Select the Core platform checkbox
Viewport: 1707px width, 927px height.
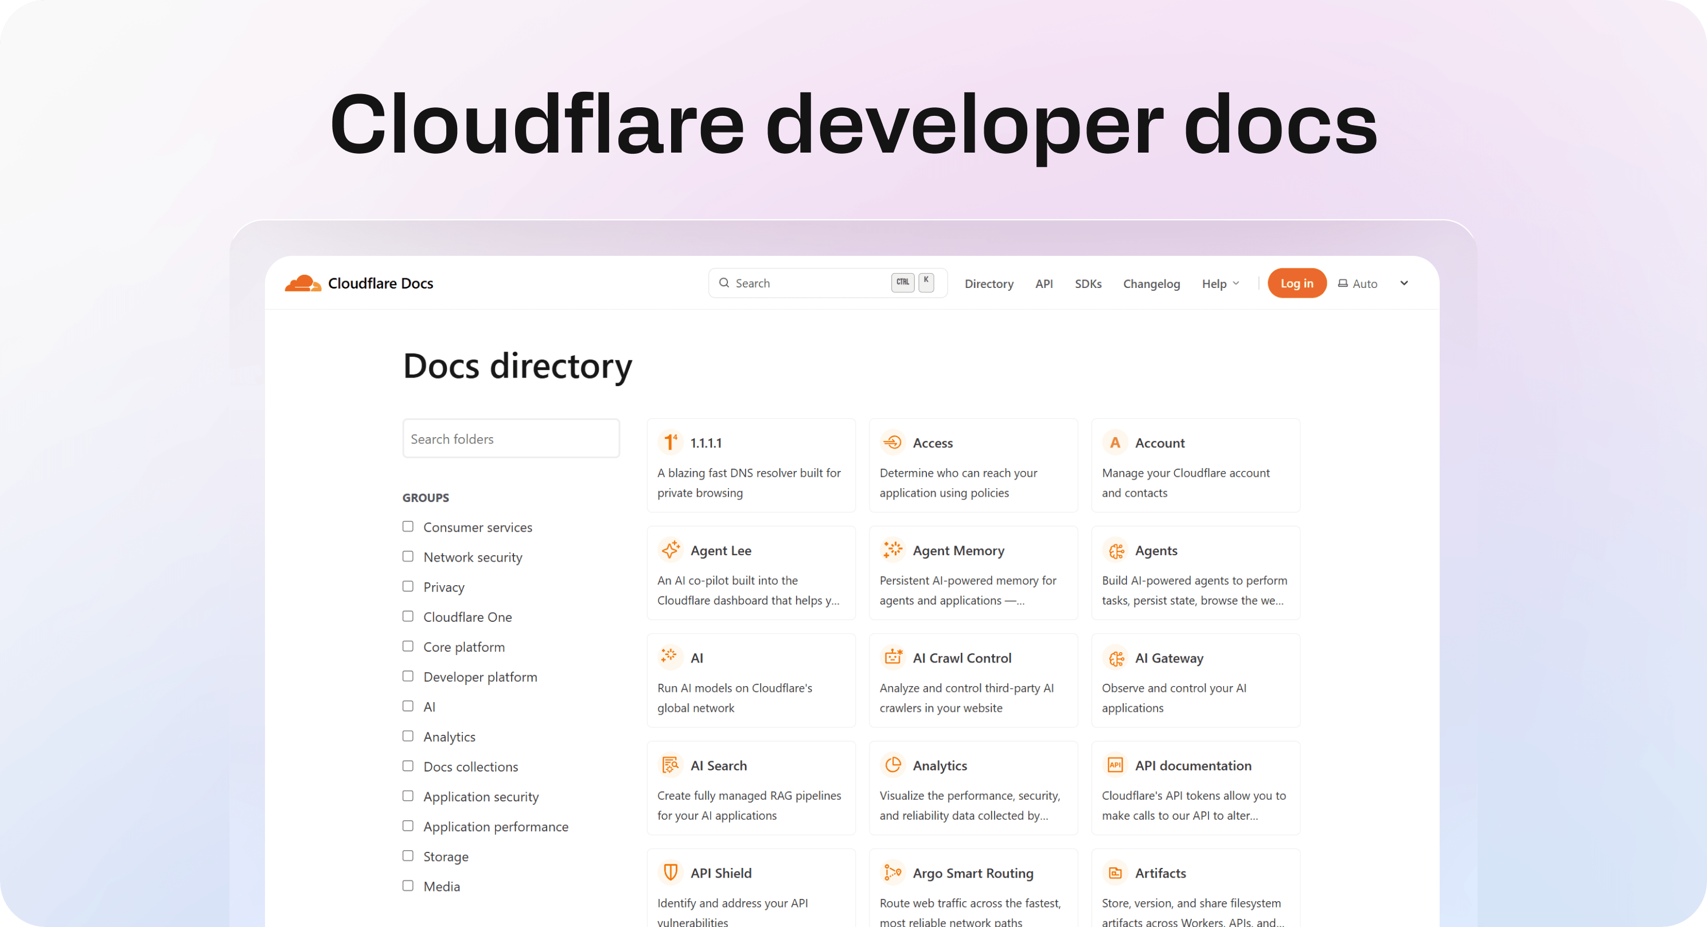407,645
